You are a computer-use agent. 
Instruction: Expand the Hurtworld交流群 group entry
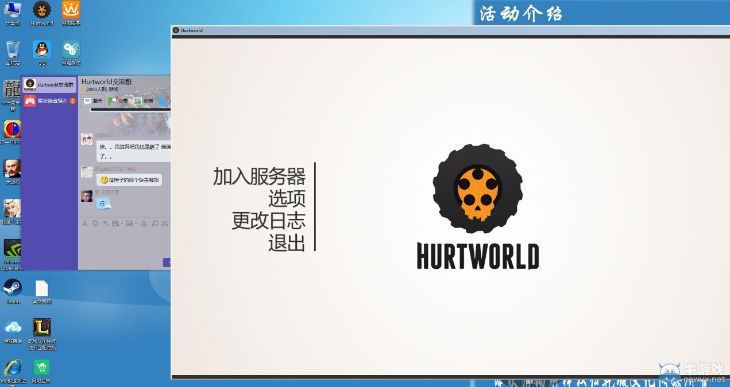(49, 85)
